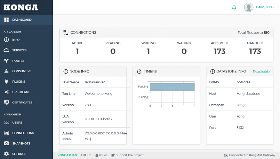The image size is (280, 159).
Task: Click the WRITING connections count
Action: coord(148,51)
